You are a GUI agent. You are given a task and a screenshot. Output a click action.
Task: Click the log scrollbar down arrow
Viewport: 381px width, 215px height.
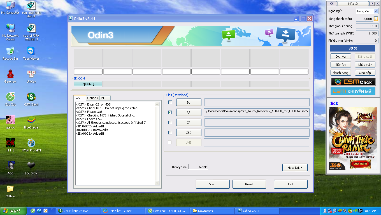click(157, 183)
